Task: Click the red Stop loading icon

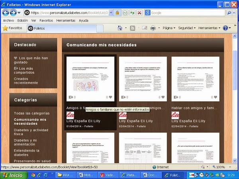Action: coord(139,13)
